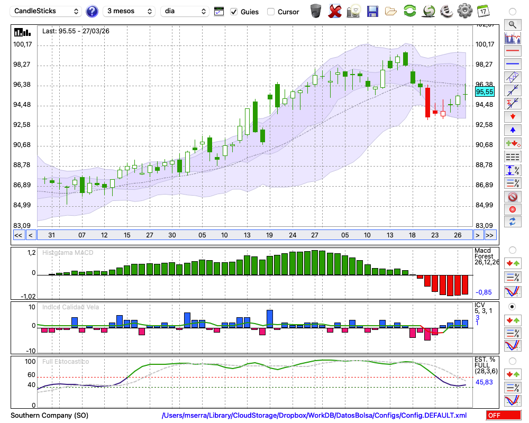Click the trash can icon in toolbar
This screenshot has width=529, height=423.
[x=316, y=11]
